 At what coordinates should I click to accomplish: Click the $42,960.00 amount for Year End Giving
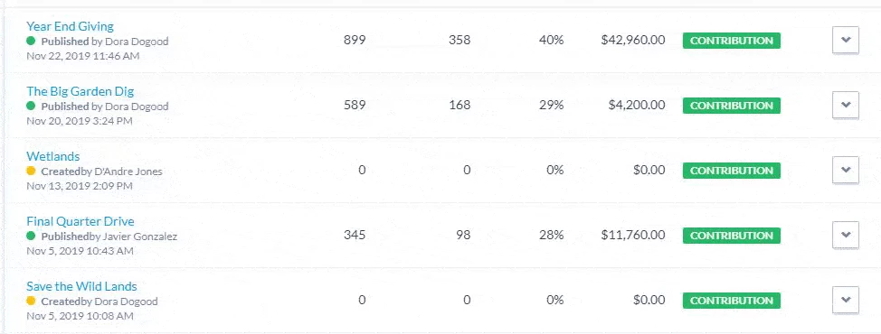point(633,41)
